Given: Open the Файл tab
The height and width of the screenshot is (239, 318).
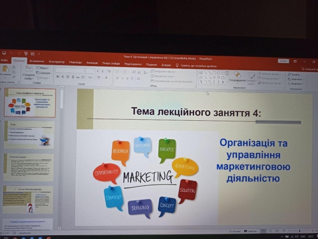Looking at the screenshot, I should 4,60.
